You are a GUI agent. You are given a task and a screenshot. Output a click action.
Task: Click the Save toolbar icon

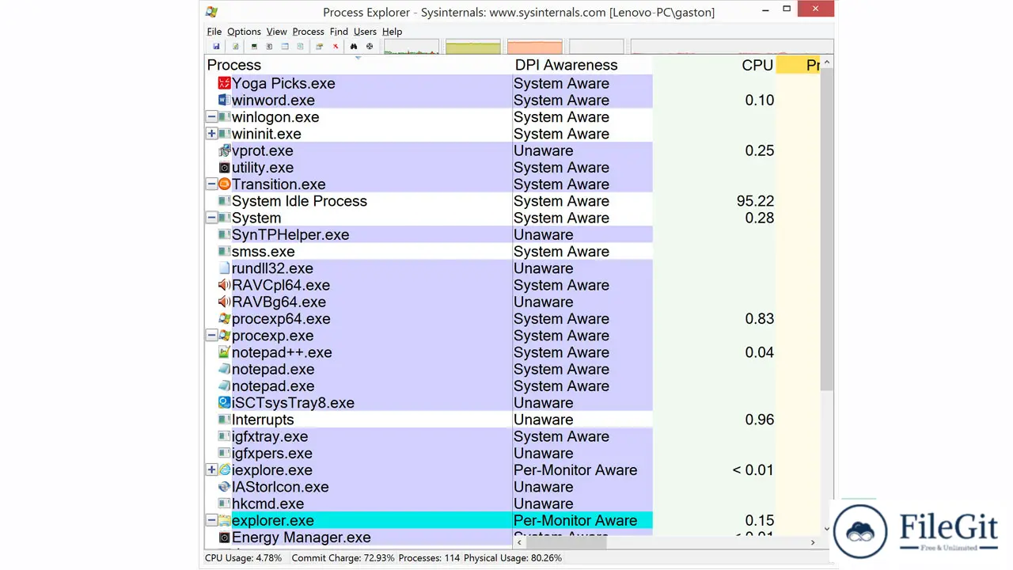(216, 47)
